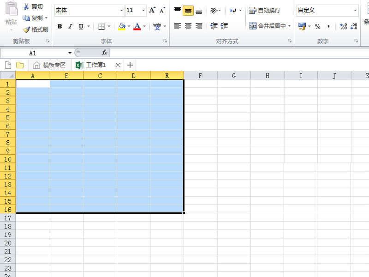Image resolution: width=369 pixels, height=277 pixels.
Task: Click the text direction icon
Action: click(x=233, y=10)
